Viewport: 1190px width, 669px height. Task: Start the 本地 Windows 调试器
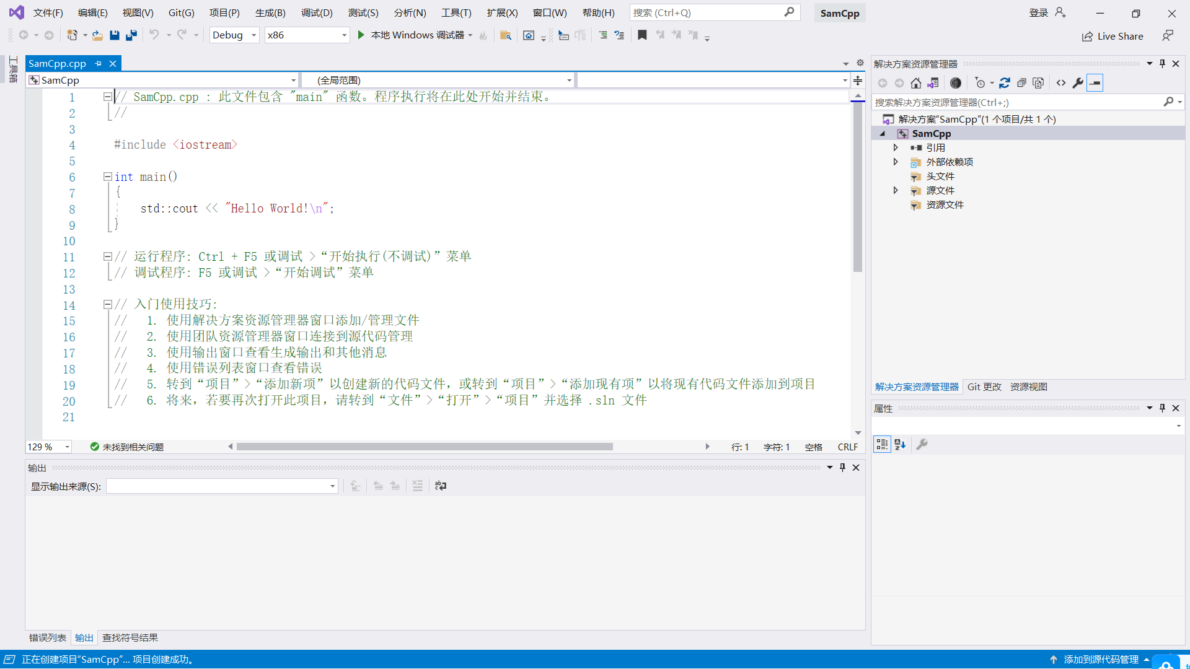tap(416, 35)
